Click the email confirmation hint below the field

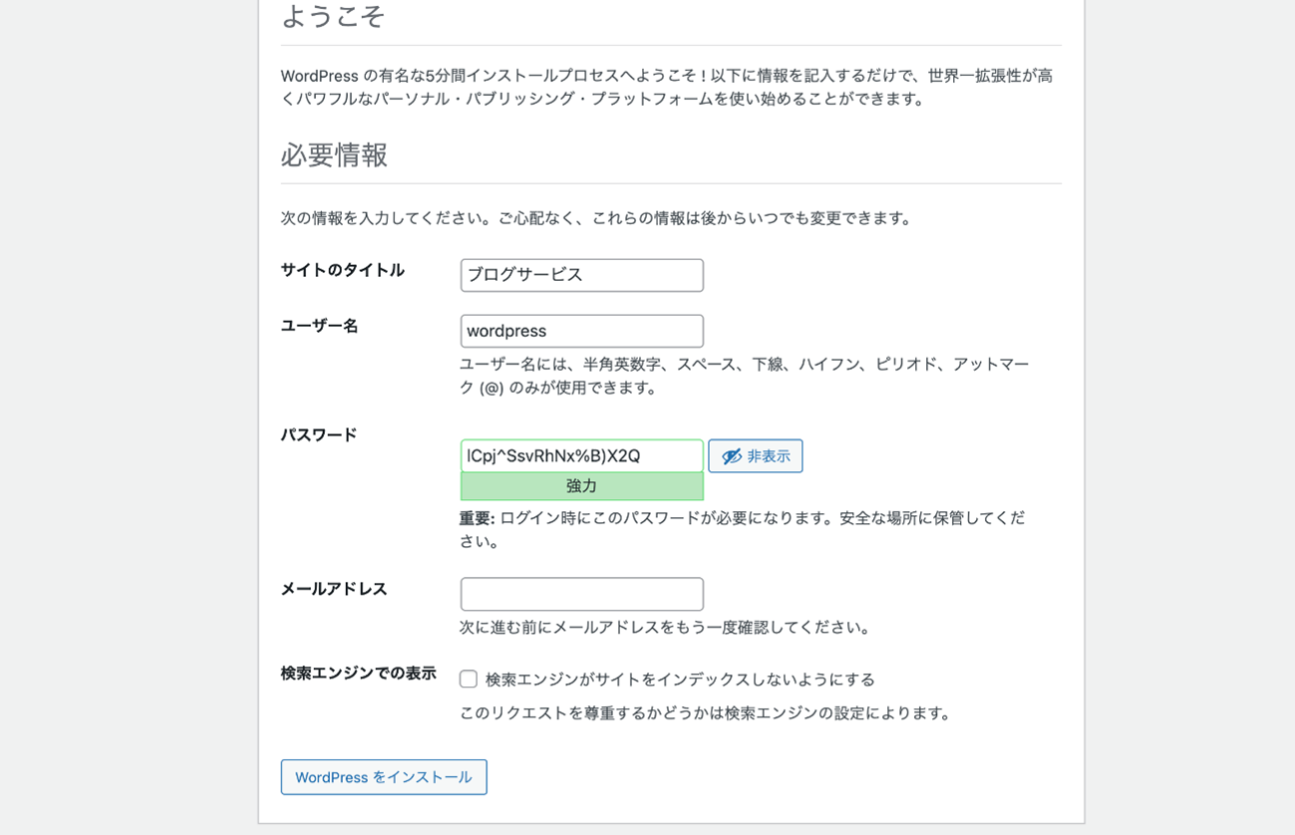pyautogui.click(x=666, y=627)
